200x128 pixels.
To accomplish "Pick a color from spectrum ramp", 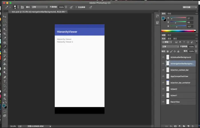I will click(178, 31).
